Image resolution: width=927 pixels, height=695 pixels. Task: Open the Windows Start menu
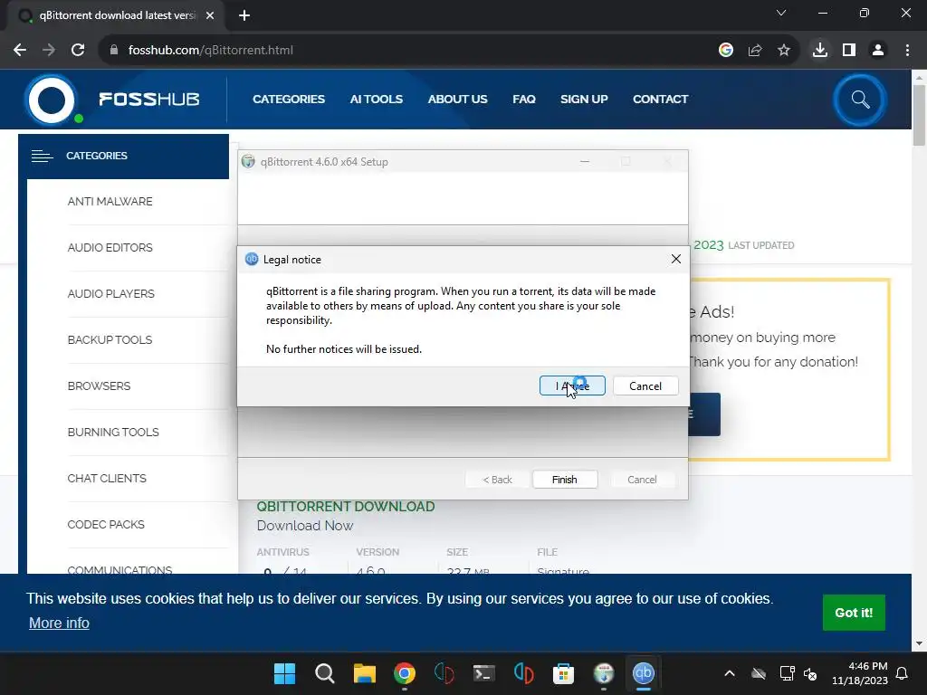[x=284, y=673]
